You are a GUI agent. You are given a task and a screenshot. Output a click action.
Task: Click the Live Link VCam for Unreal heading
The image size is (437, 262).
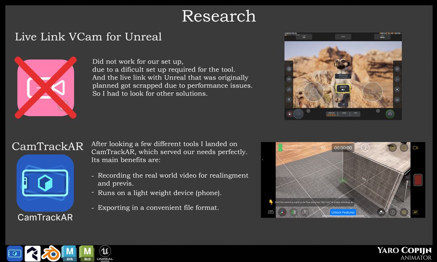(x=88, y=37)
